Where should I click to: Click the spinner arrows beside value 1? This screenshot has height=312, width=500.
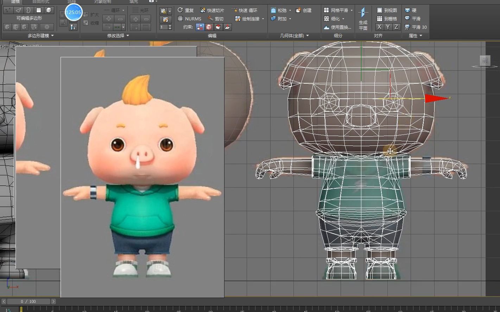tap(170, 27)
